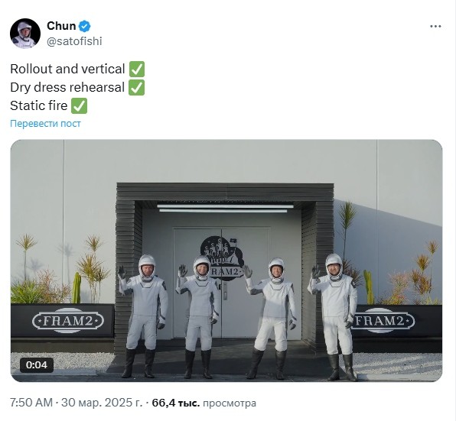Click the green checkmark after Static fire
Image resolution: width=456 pixels, height=421 pixels.
[79, 106]
